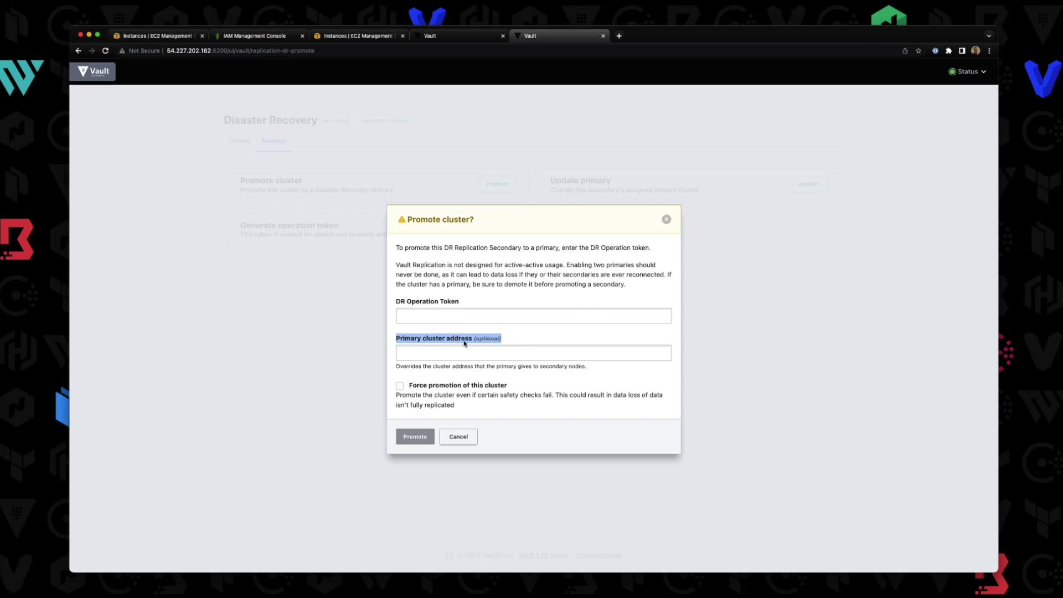This screenshot has width=1063, height=598.
Task: Expand the tab search chevron in tab strip
Action: pos(988,36)
